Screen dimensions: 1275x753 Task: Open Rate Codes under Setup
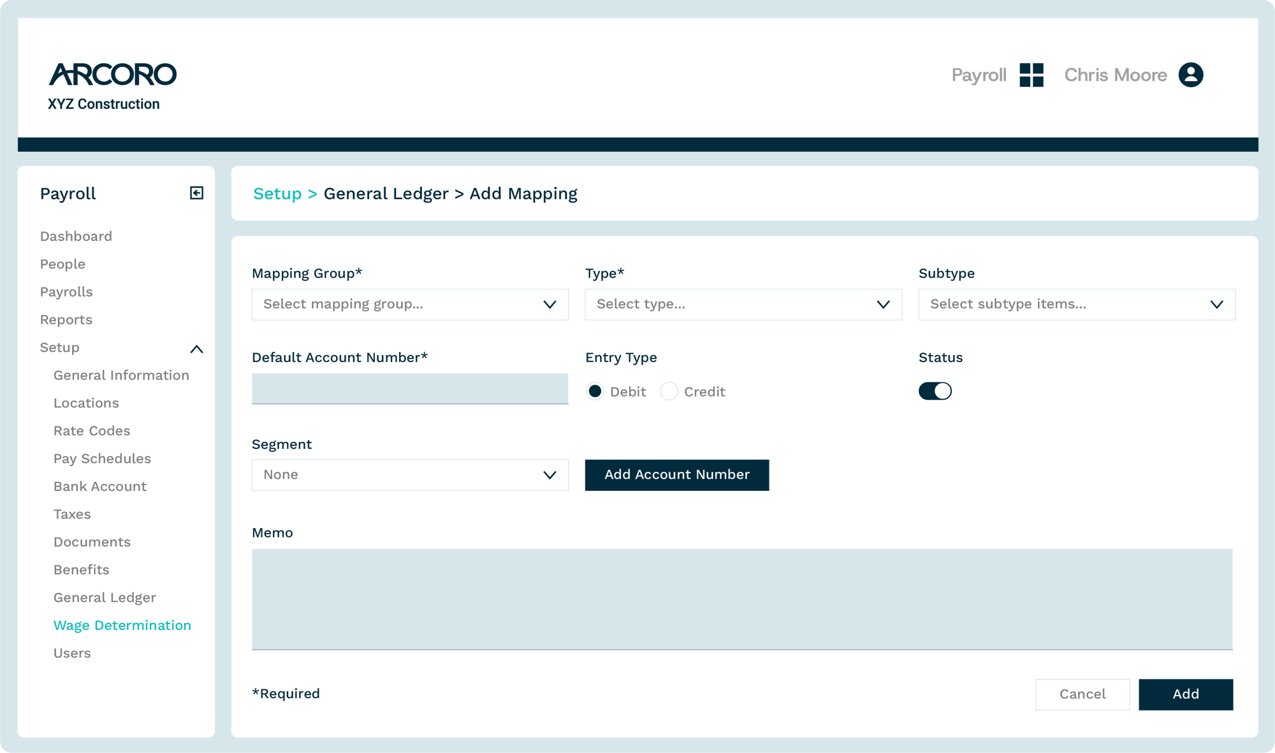coord(92,431)
